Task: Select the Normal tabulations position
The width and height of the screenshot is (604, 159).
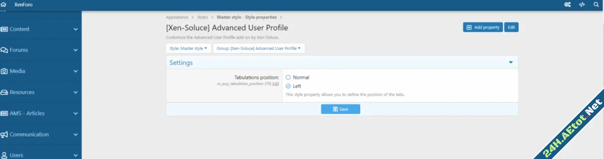Action: click(x=288, y=78)
